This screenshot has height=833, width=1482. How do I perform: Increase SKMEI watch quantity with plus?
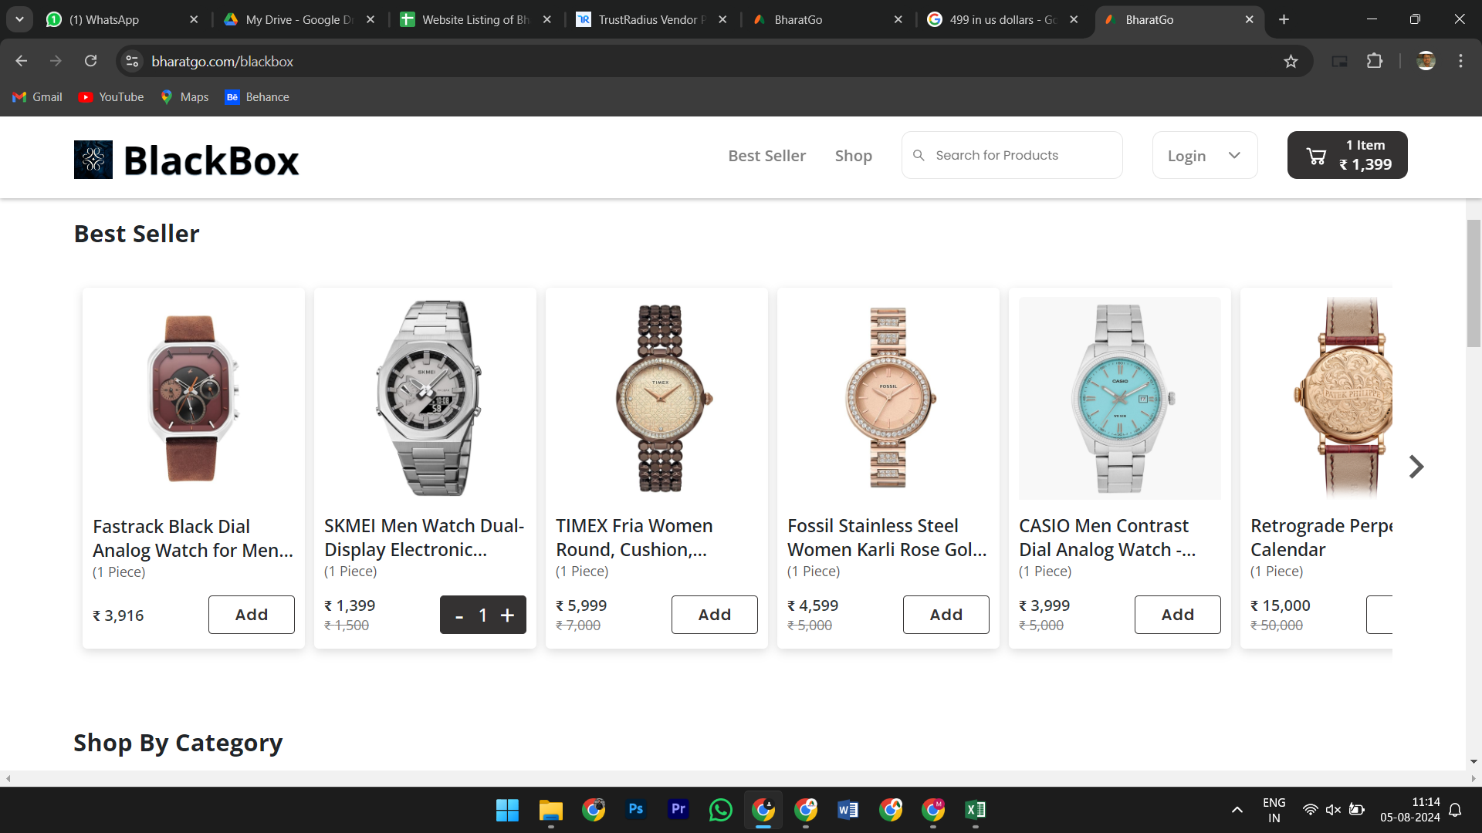pyautogui.click(x=507, y=615)
